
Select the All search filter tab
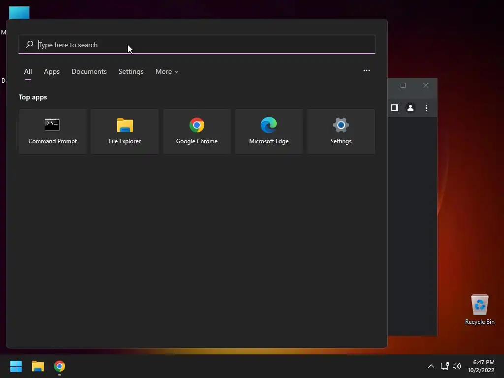28,72
